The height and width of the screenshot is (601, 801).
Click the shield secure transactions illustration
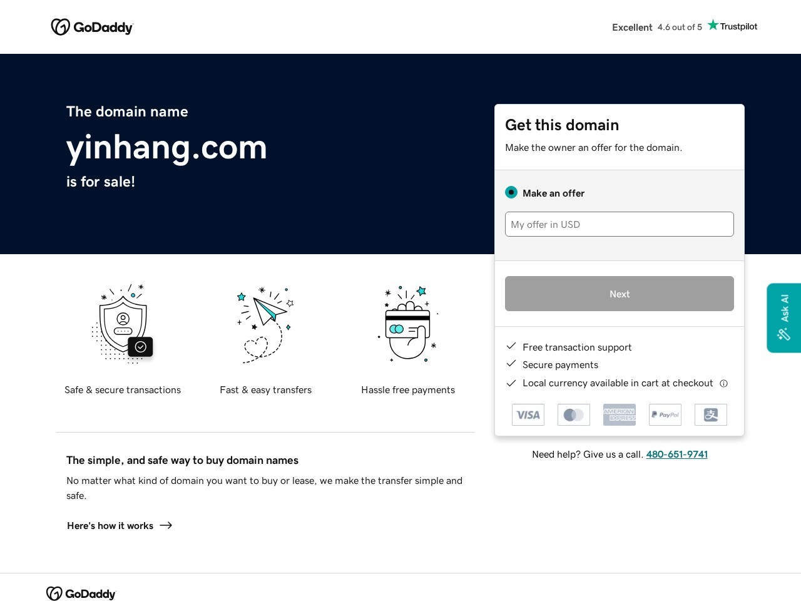click(x=123, y=323)
